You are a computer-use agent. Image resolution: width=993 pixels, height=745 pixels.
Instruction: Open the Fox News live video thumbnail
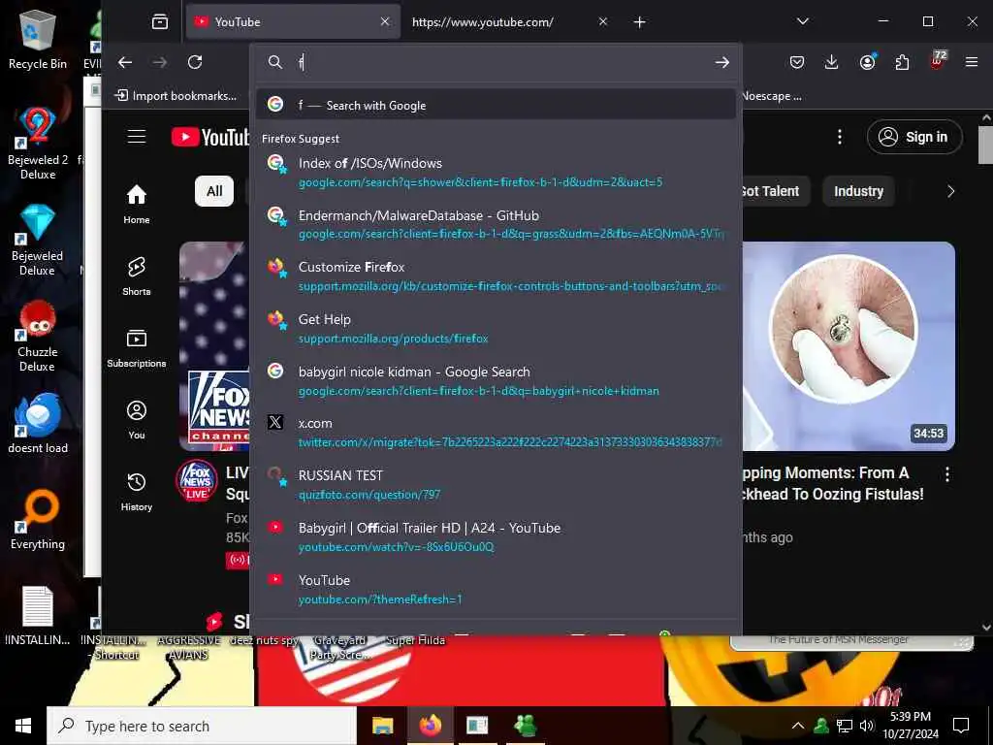pos(214,346)
